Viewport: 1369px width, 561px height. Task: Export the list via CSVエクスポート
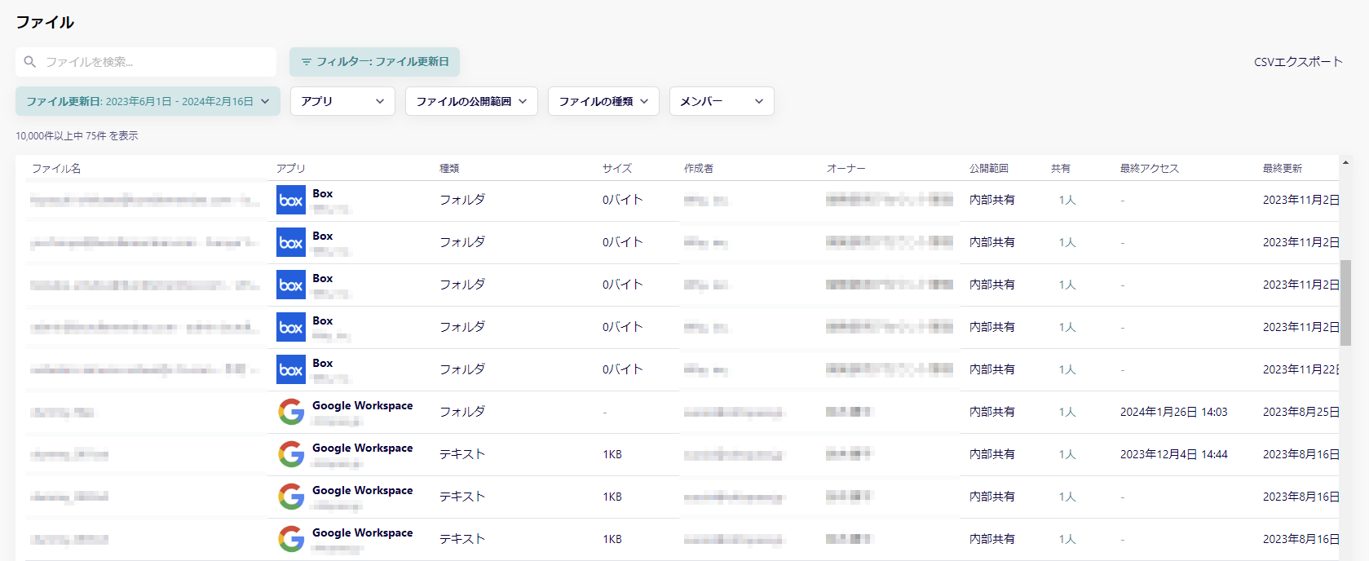point(1298,62)
